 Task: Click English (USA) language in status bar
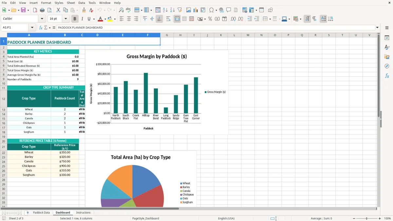pos(226,218)
